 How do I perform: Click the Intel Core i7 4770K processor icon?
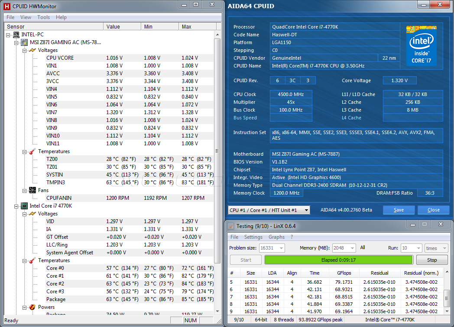pos(24,206)
